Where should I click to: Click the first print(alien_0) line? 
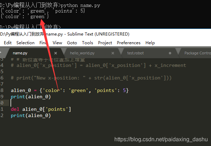pos(31,97)
